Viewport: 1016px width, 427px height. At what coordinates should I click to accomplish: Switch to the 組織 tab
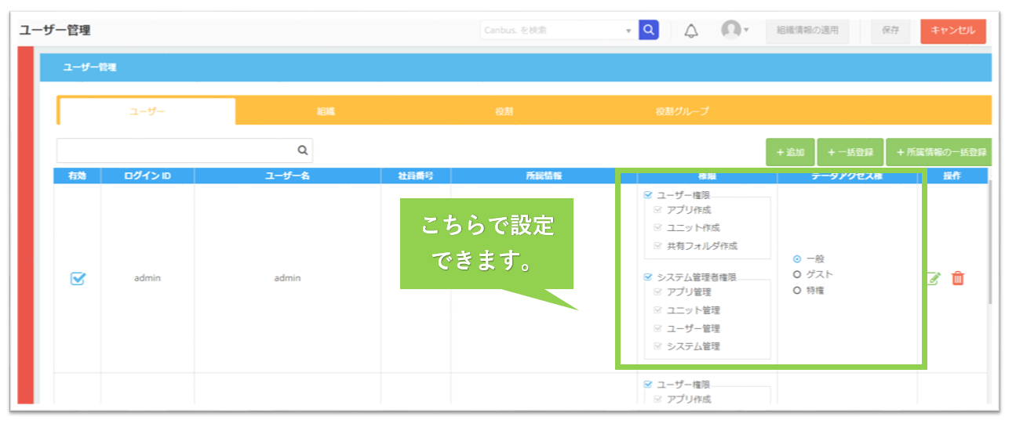326,111
